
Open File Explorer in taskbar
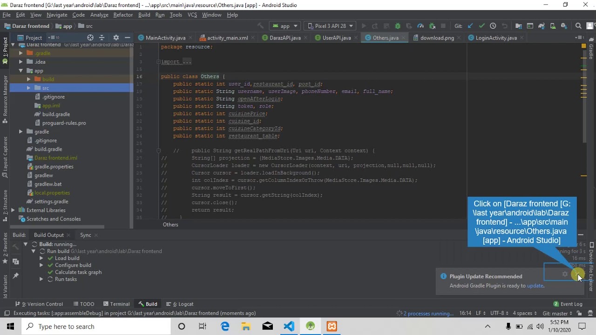pos(246,326)
